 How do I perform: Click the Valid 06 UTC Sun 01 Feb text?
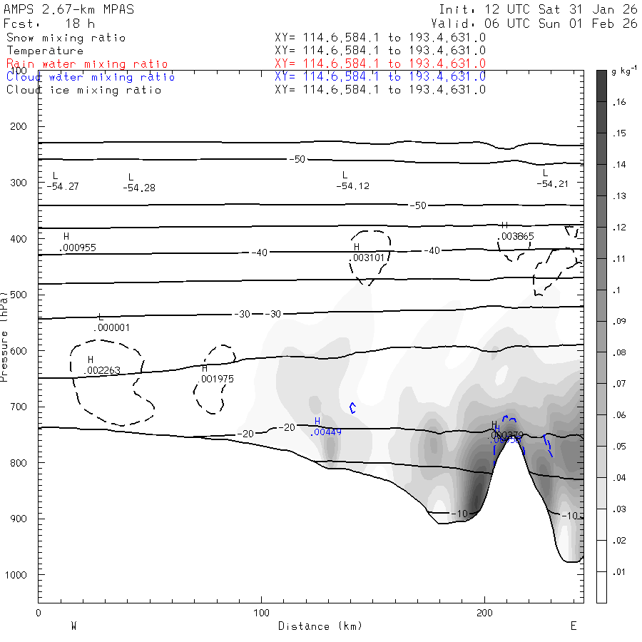point(538,23)
